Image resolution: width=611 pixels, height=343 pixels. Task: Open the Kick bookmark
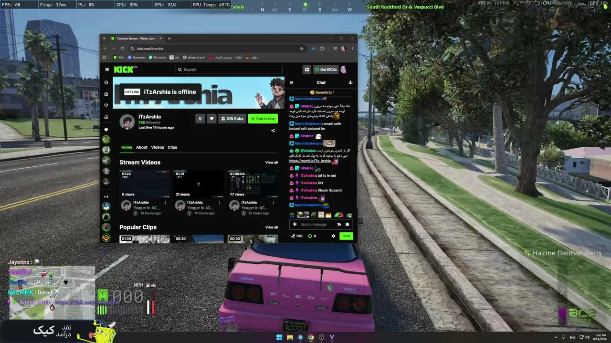coord(118,58)
